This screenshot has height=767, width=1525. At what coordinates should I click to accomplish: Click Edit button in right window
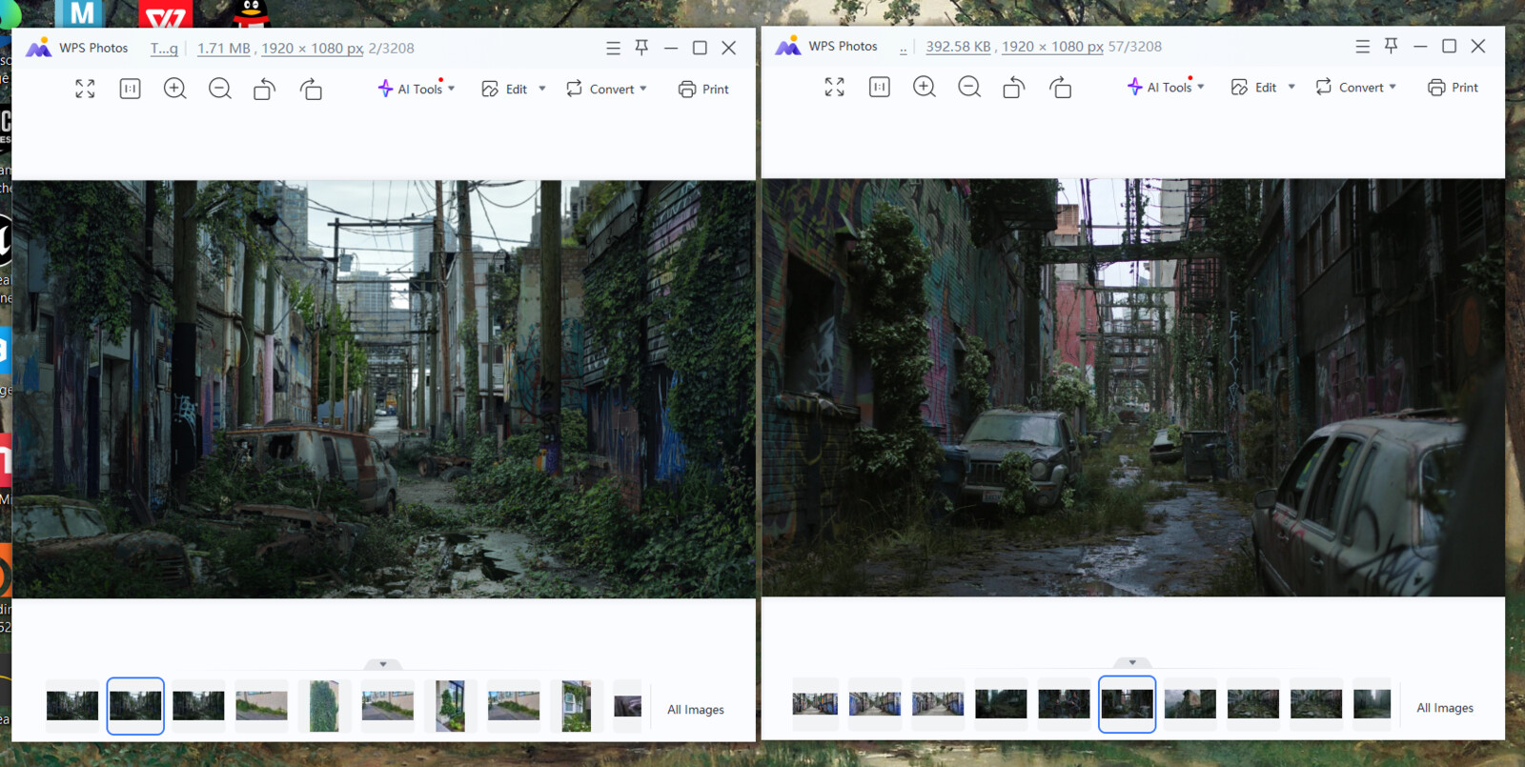click(x=1254, y=87)
